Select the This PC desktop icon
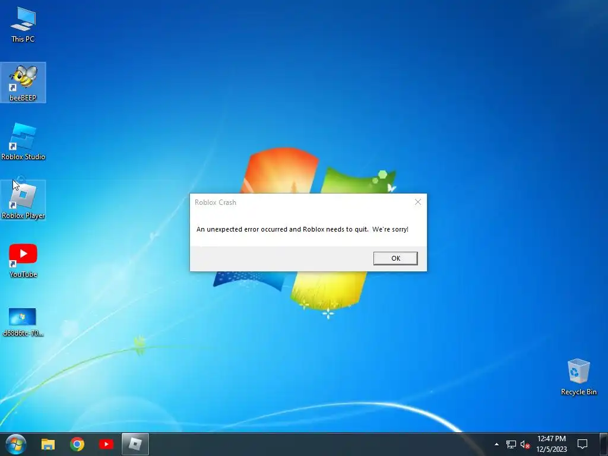608x456 pixels. coord(23,24)
